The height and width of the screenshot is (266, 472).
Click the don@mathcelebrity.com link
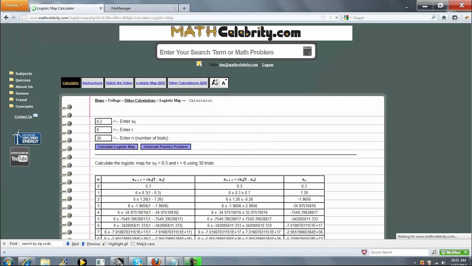[239, 65]
